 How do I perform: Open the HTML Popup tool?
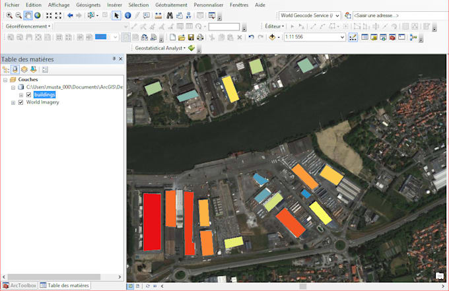coord(147,15)
